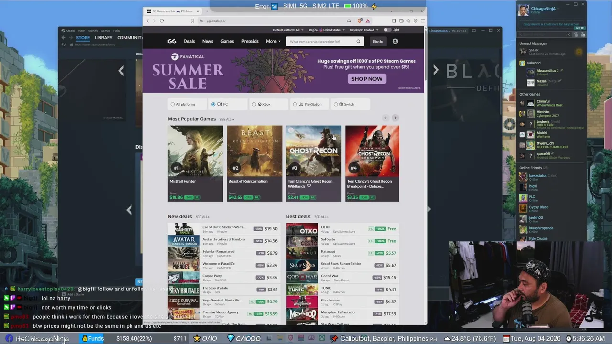
Task: Clear the friends search with the X icon
Action: coord(568,34)
